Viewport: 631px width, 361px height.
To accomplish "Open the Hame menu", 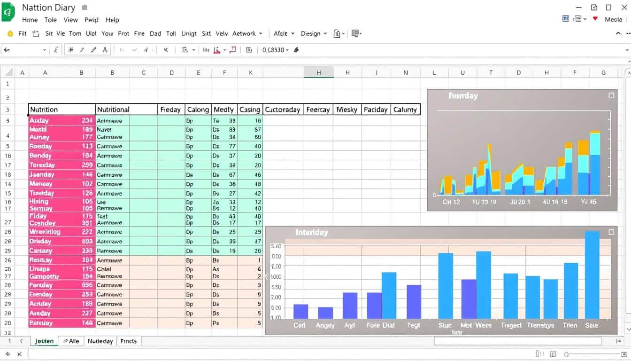I will 30,20.
